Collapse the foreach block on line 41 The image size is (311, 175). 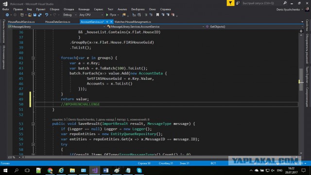point(33,58)
